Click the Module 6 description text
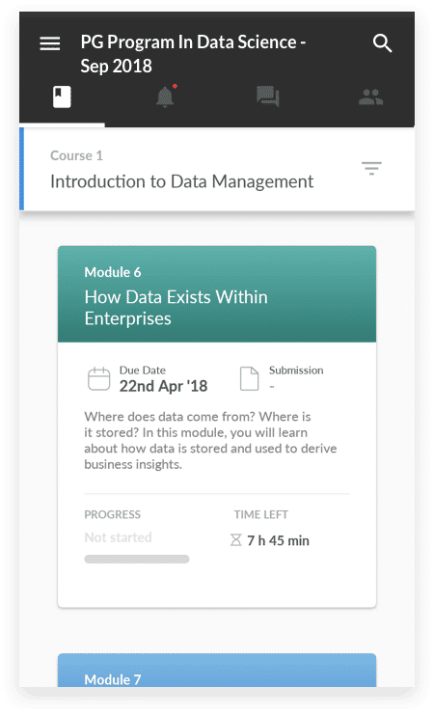The image size is (434, 714). click(x=210, y=440)
